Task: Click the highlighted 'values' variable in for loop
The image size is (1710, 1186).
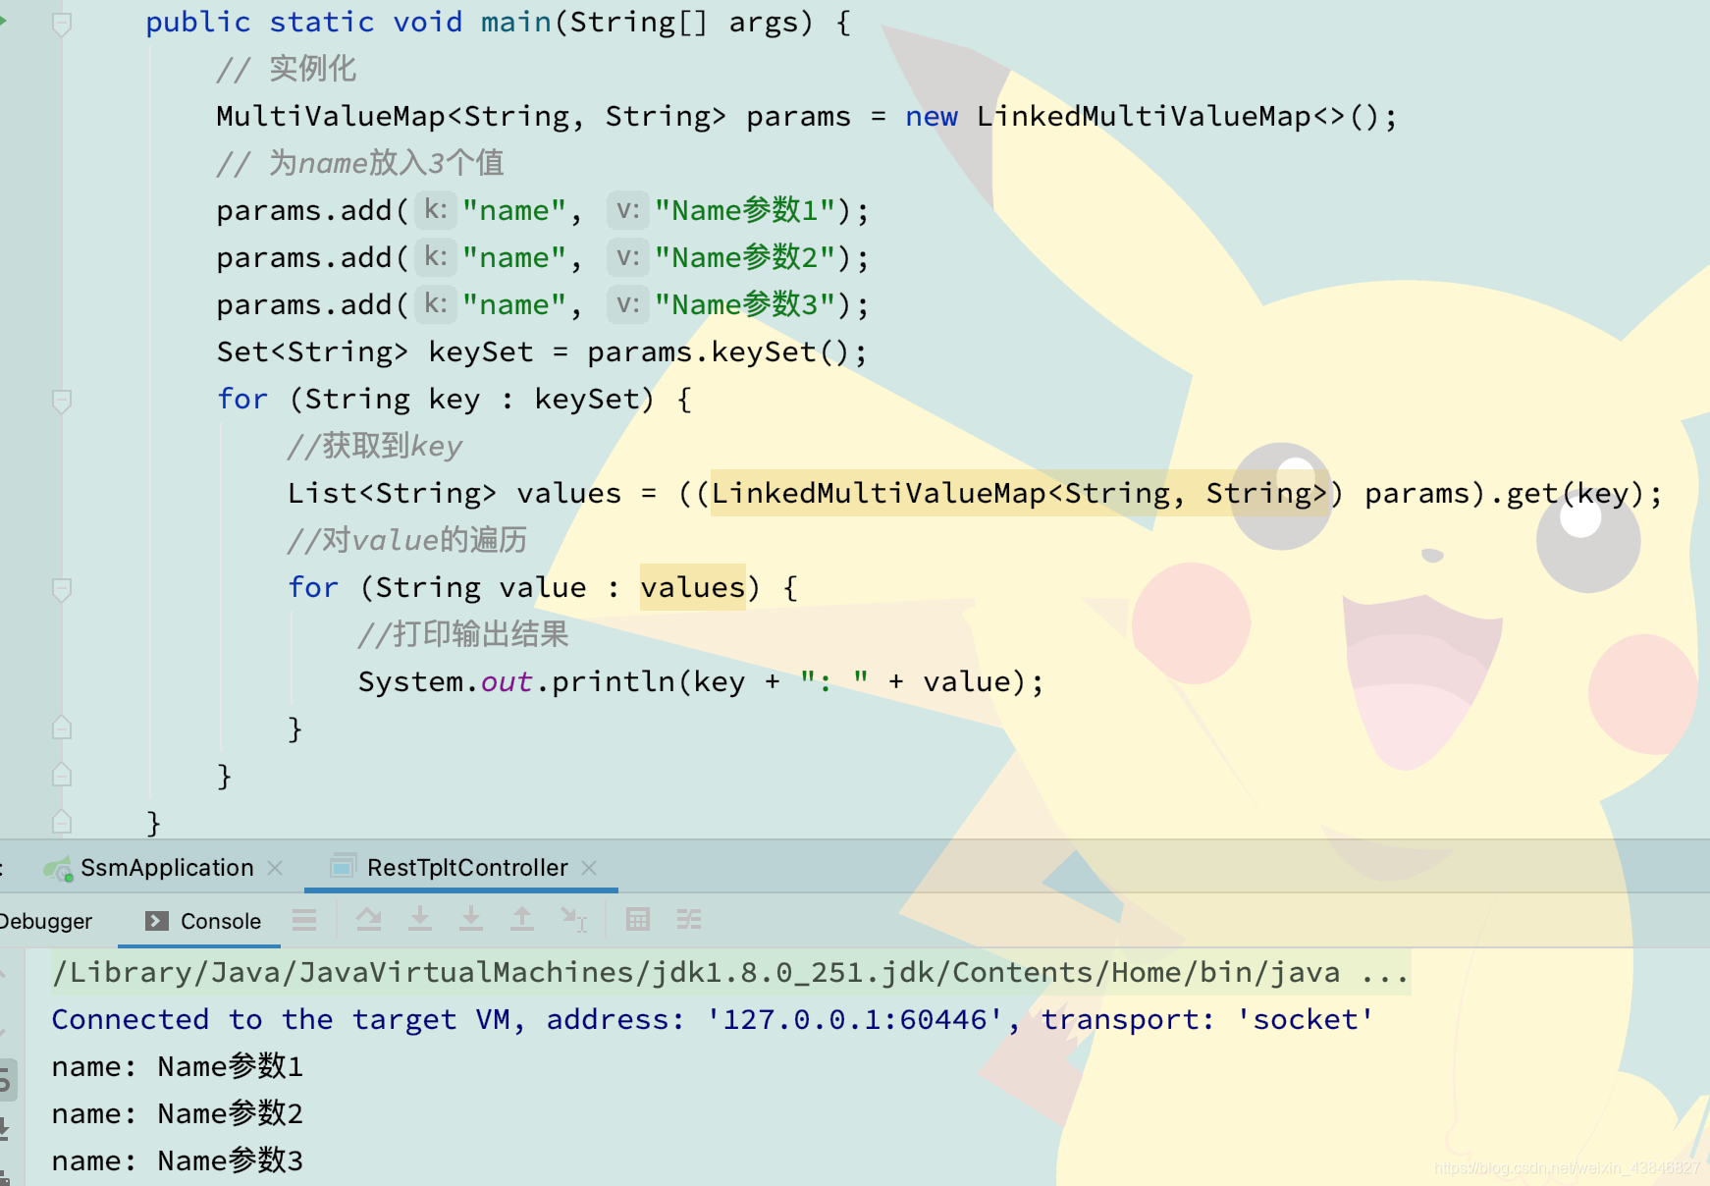Action: click(692, 587)
